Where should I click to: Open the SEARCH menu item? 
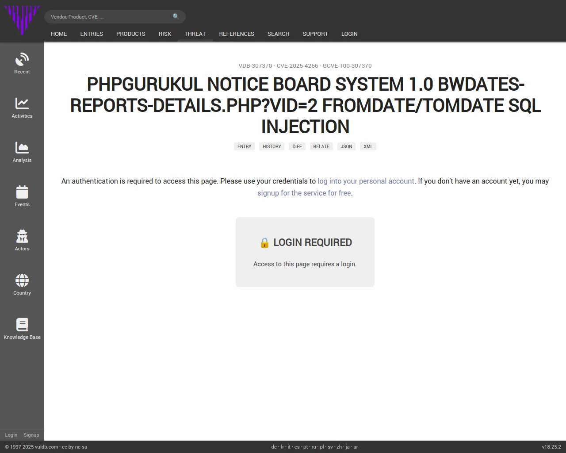(279, 34)
